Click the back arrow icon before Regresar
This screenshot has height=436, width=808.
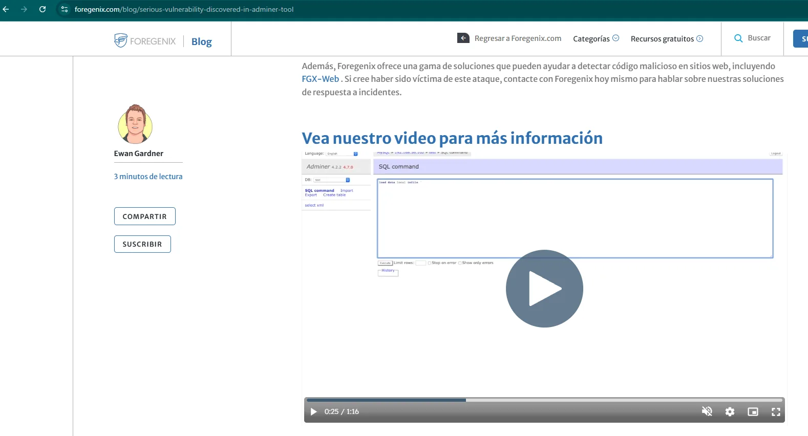[463, 38]
